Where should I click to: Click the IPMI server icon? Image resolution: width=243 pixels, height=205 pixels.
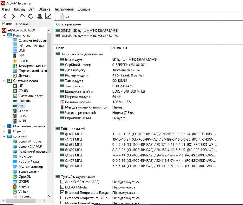pos(15,56)
